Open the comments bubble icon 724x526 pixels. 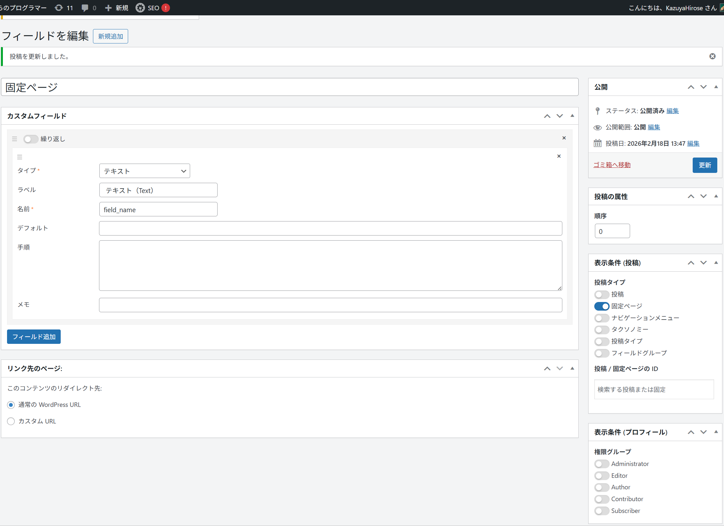pyautogui.click(x=85, y=8)
